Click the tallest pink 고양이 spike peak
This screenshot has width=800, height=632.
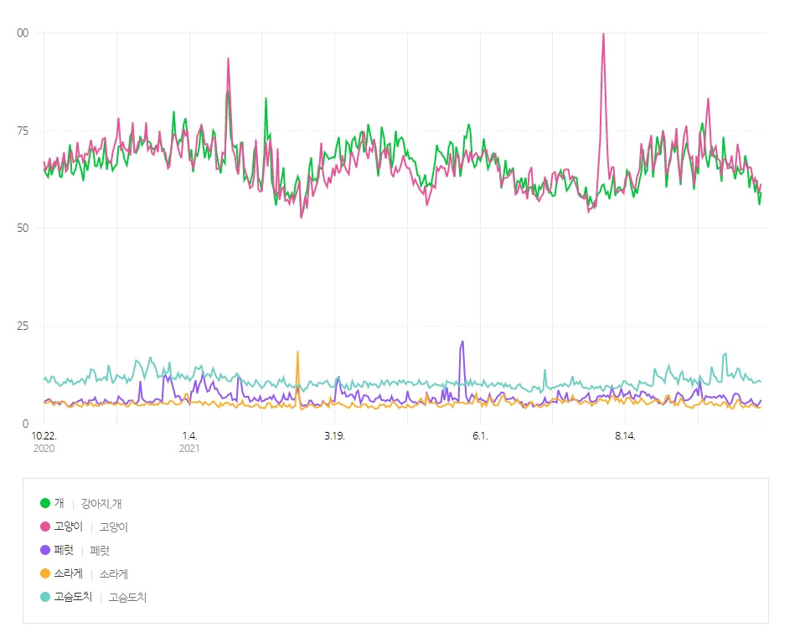click(x=604, y=34)
